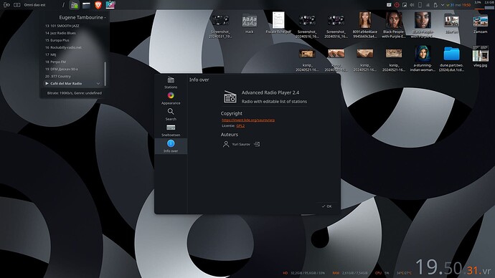
Task: Play the 13 101 SMOOTH JAZZ station
Action: 73,26
